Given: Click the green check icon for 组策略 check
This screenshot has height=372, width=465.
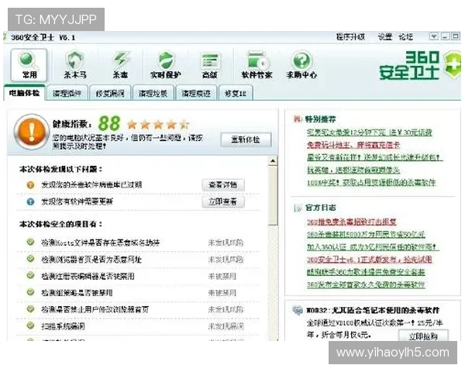Looking at the screenshot, I should pos(30,292).
